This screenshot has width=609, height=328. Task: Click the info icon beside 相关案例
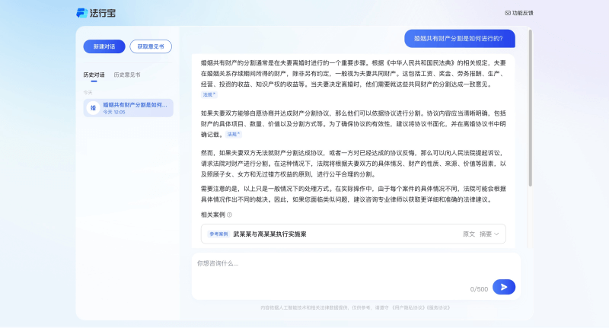(x=229, y=215)
